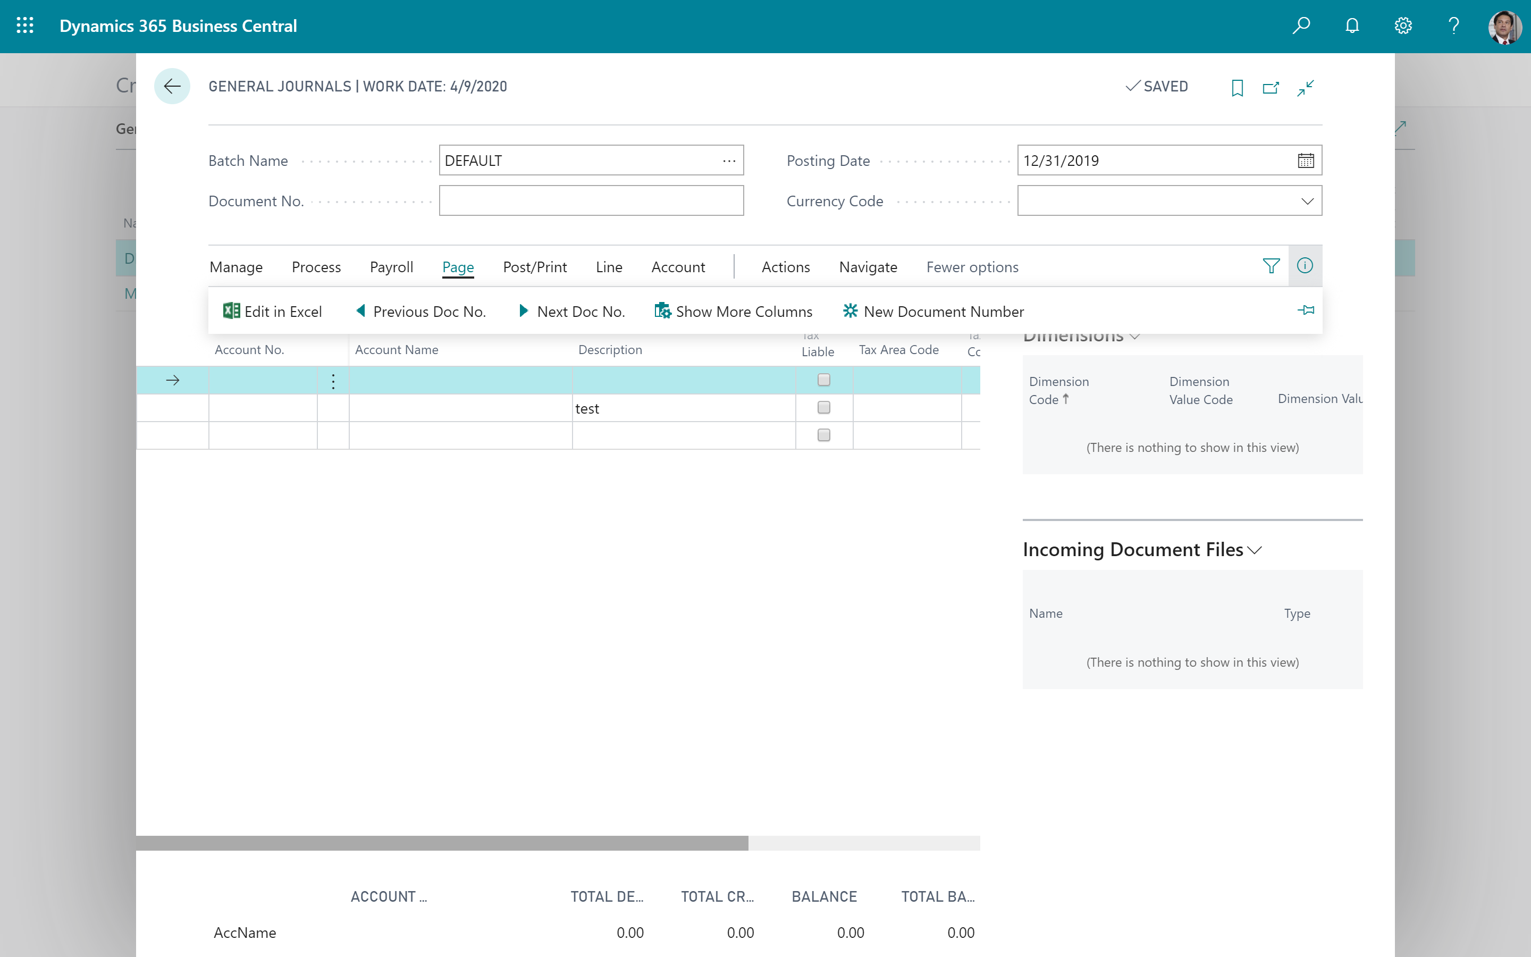Enable Tax Liable on the last empty line

click(x=823, y=435)
